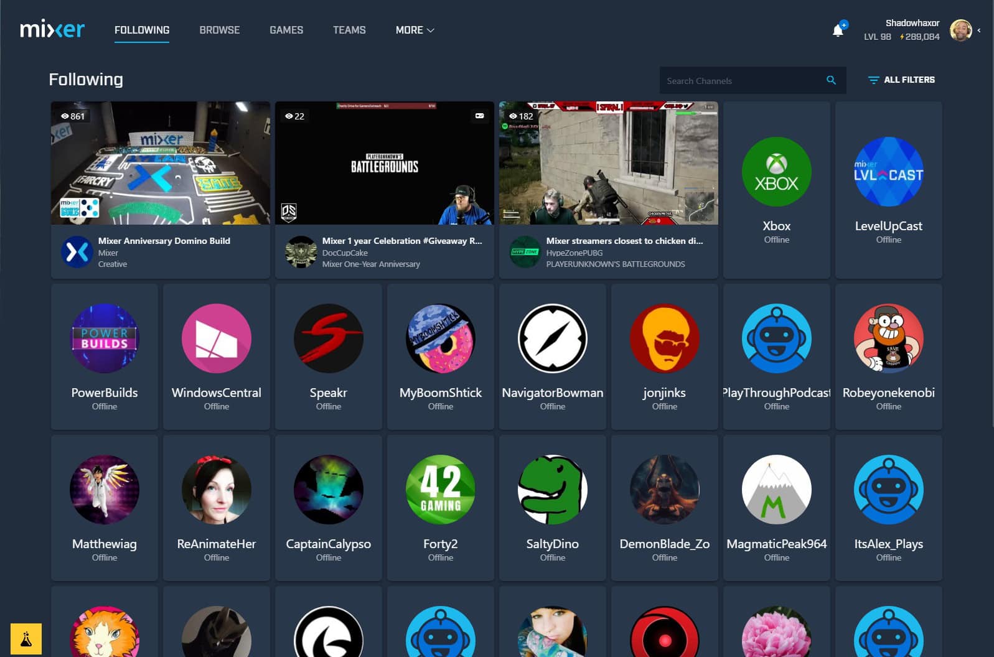Expand the MORE navigation dropdown
Viewport: 994px width, 657px height.
point(415,30)
